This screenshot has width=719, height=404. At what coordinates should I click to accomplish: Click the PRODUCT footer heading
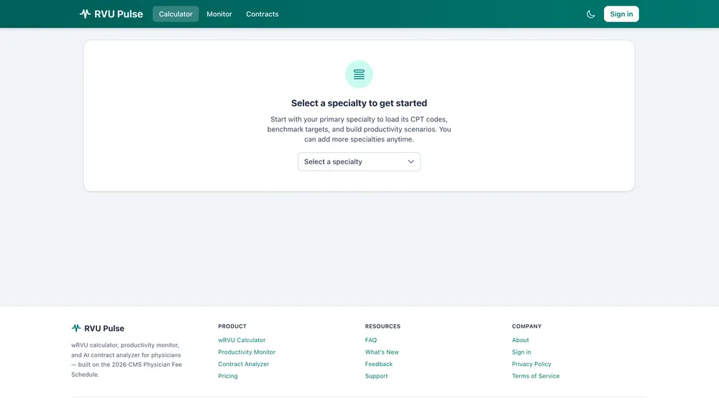tap(232, 327)
